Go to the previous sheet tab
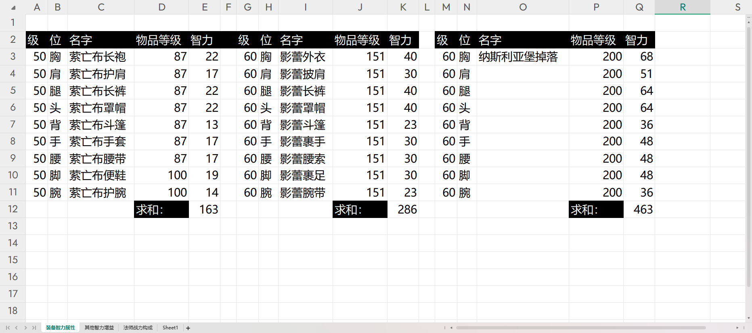The width and height of the screenshot is (752, 333). (17, 328)
